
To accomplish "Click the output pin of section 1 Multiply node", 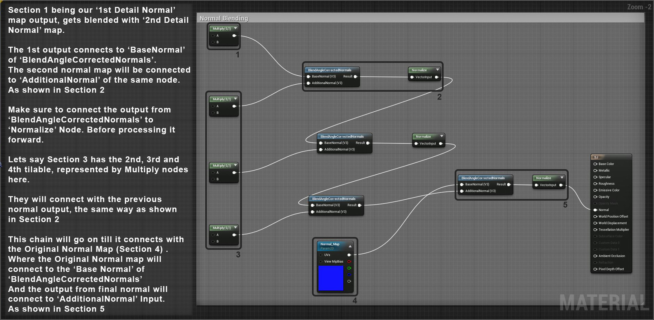I will point(234,36).
